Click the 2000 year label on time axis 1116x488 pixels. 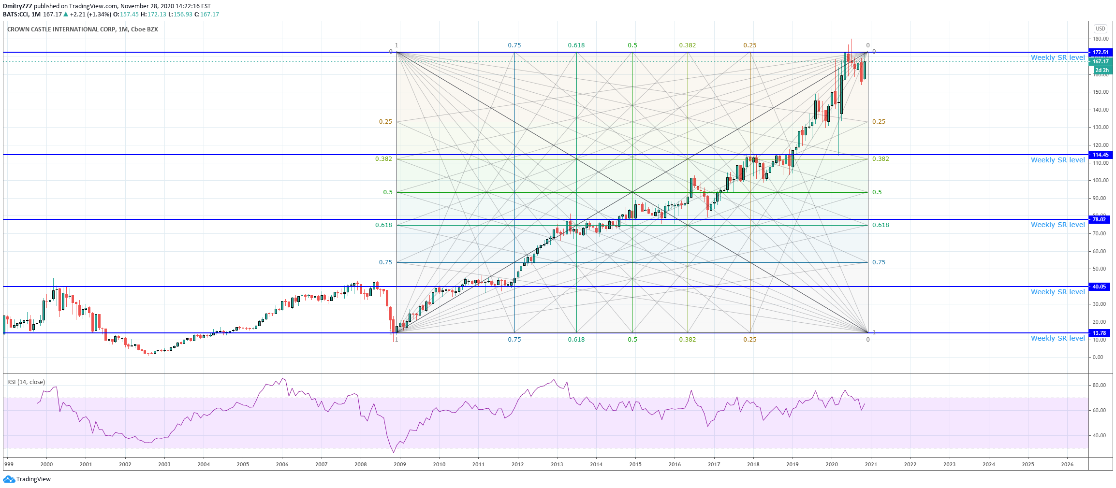pos(46,464)
